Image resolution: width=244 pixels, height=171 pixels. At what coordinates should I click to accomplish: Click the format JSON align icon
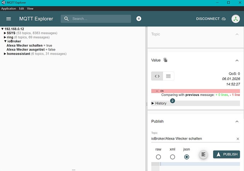pyautogui.click(x=203, y=154)
